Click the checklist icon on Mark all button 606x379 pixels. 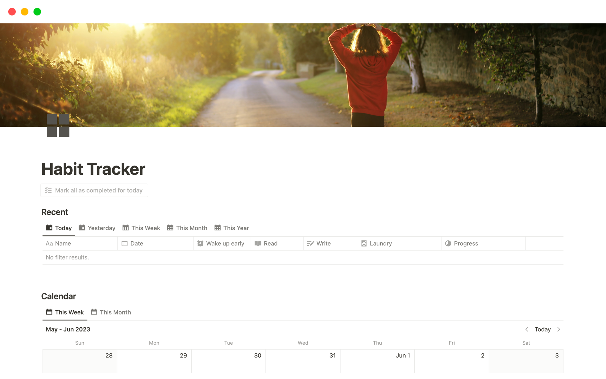48,190
